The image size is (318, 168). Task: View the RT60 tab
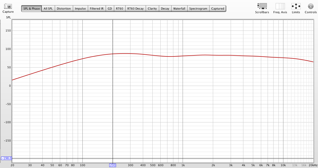pyautogui.click(x=119, y=9)
